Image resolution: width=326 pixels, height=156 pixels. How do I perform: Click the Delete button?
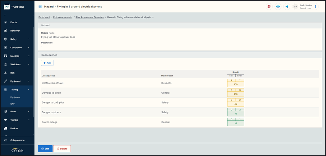point(62,149)
